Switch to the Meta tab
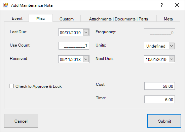 [168, 19]
